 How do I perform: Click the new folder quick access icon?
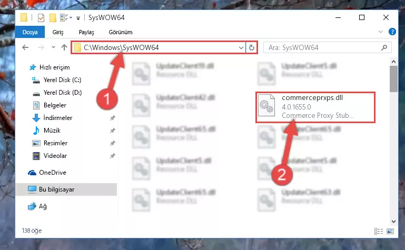pyautogui.click(x=53, y=18)
